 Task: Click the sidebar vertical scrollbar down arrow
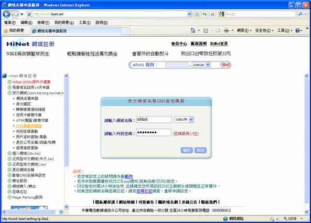point(67,207)
